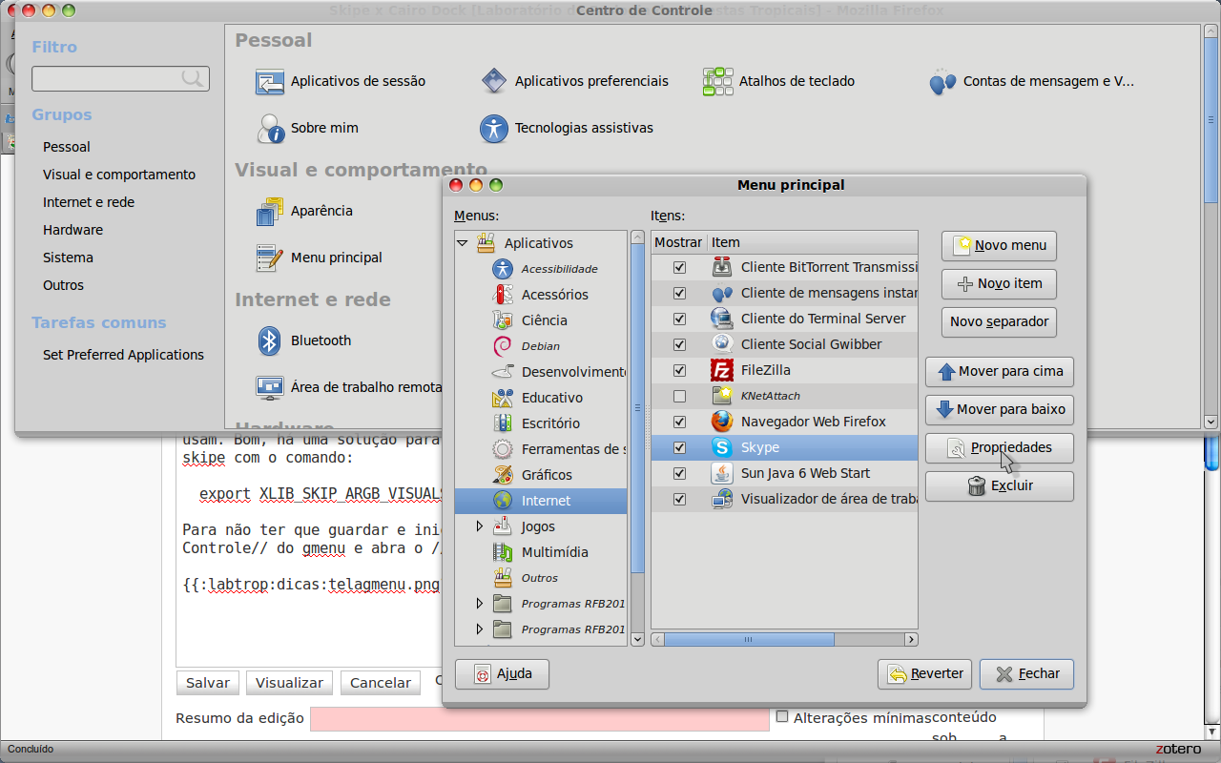The height and width of the screenshot is (763, 1221).
Task: Select the FileZilla icon in items list
Action: [722, 370]
